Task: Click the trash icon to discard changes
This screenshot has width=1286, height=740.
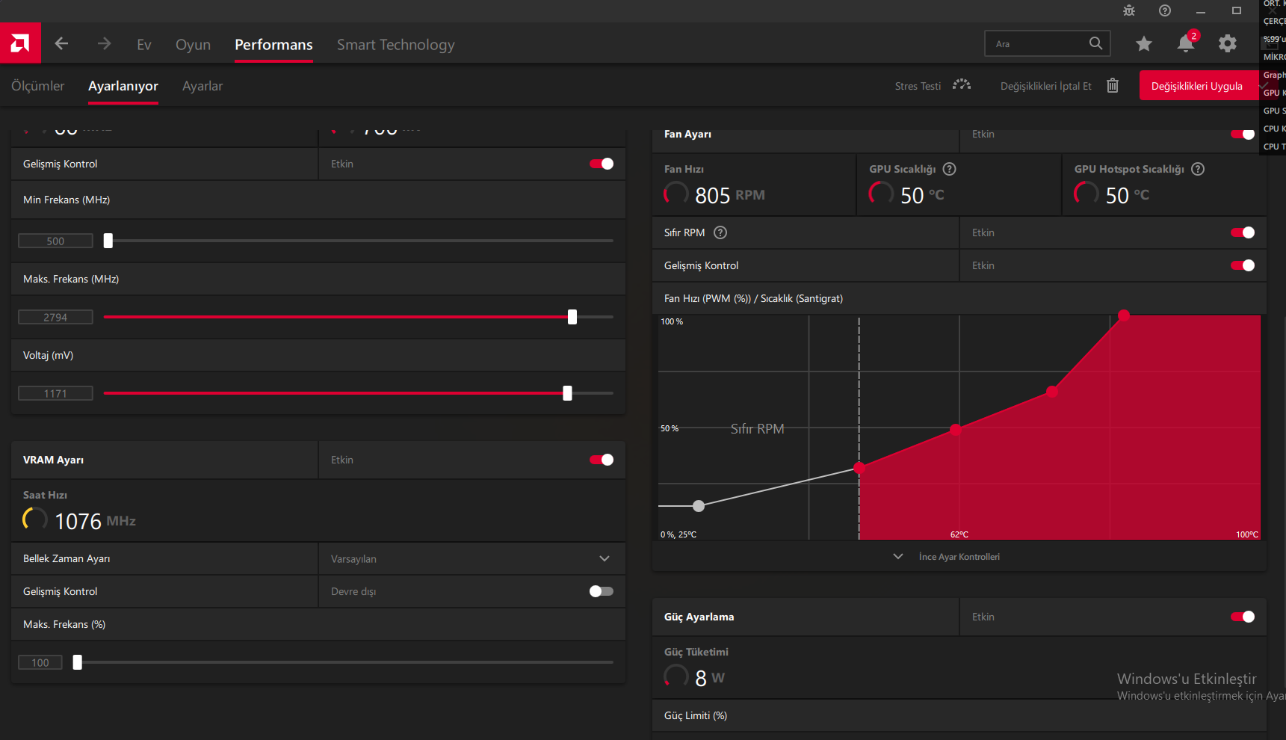Action: (x=1113, y=85)
